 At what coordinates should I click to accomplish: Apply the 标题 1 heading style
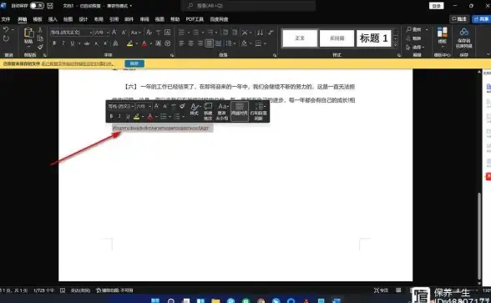[x=374, y=38]
